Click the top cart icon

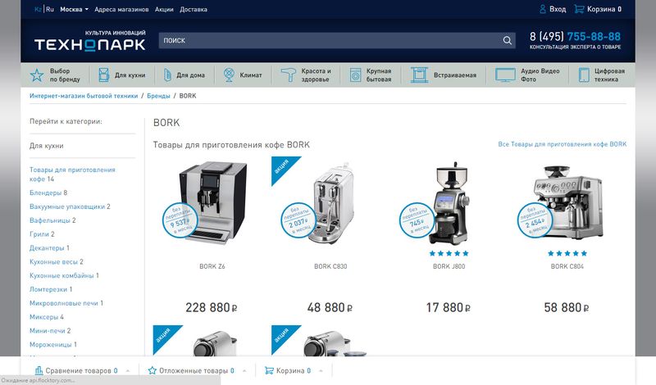(579, 9)
